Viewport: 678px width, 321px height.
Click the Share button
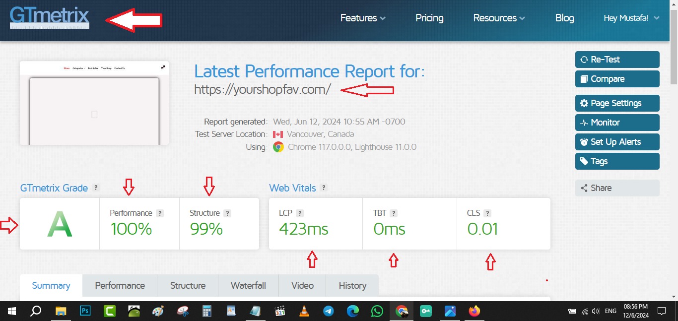point(617,188)
